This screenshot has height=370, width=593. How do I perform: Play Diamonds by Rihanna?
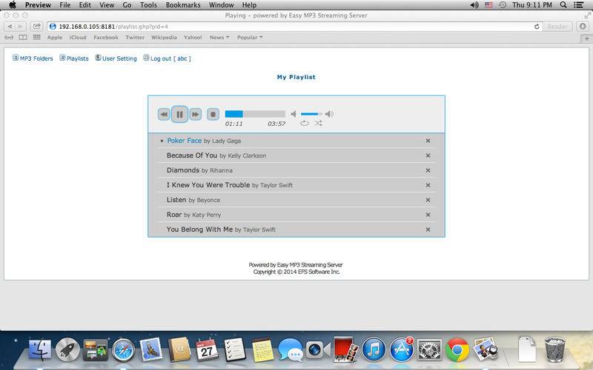point(199,170)
